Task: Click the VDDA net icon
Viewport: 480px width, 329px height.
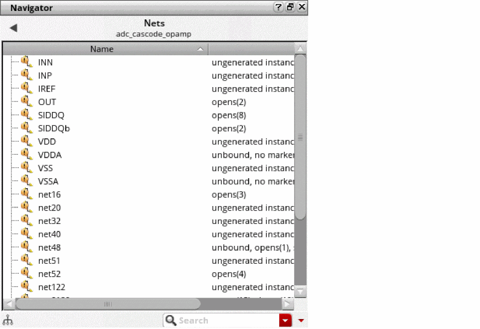Action: coord(26,154)
